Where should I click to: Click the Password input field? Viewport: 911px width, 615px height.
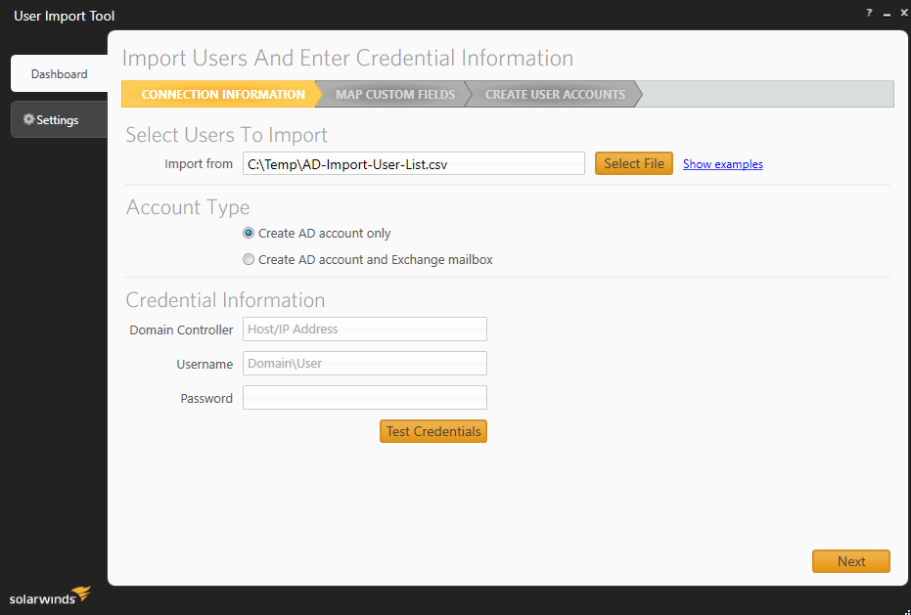[365, 398]
